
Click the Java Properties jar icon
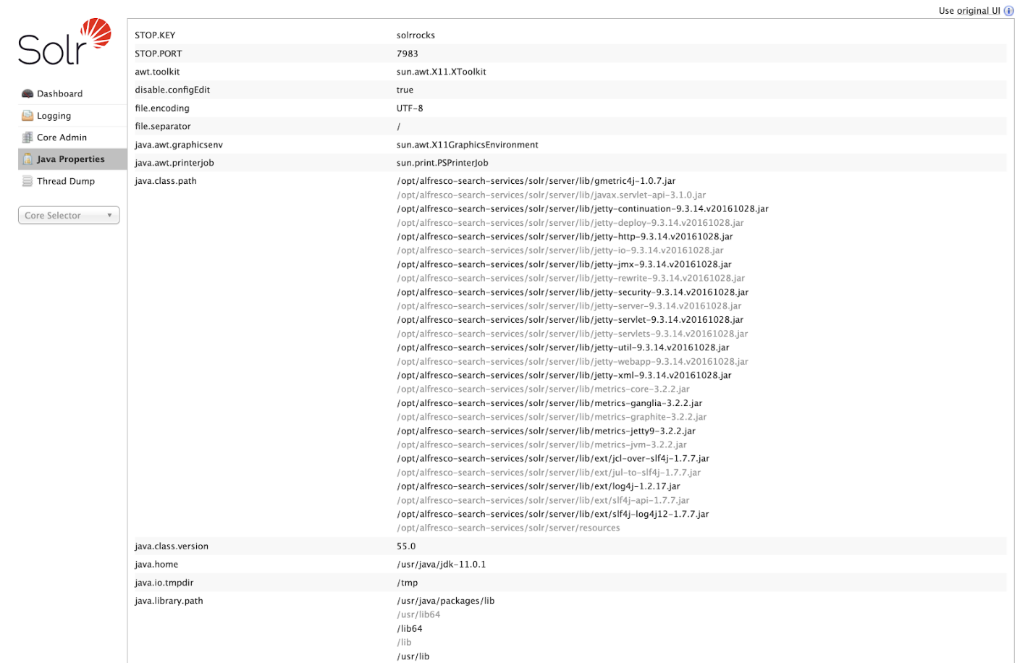[x=28, y=159]
